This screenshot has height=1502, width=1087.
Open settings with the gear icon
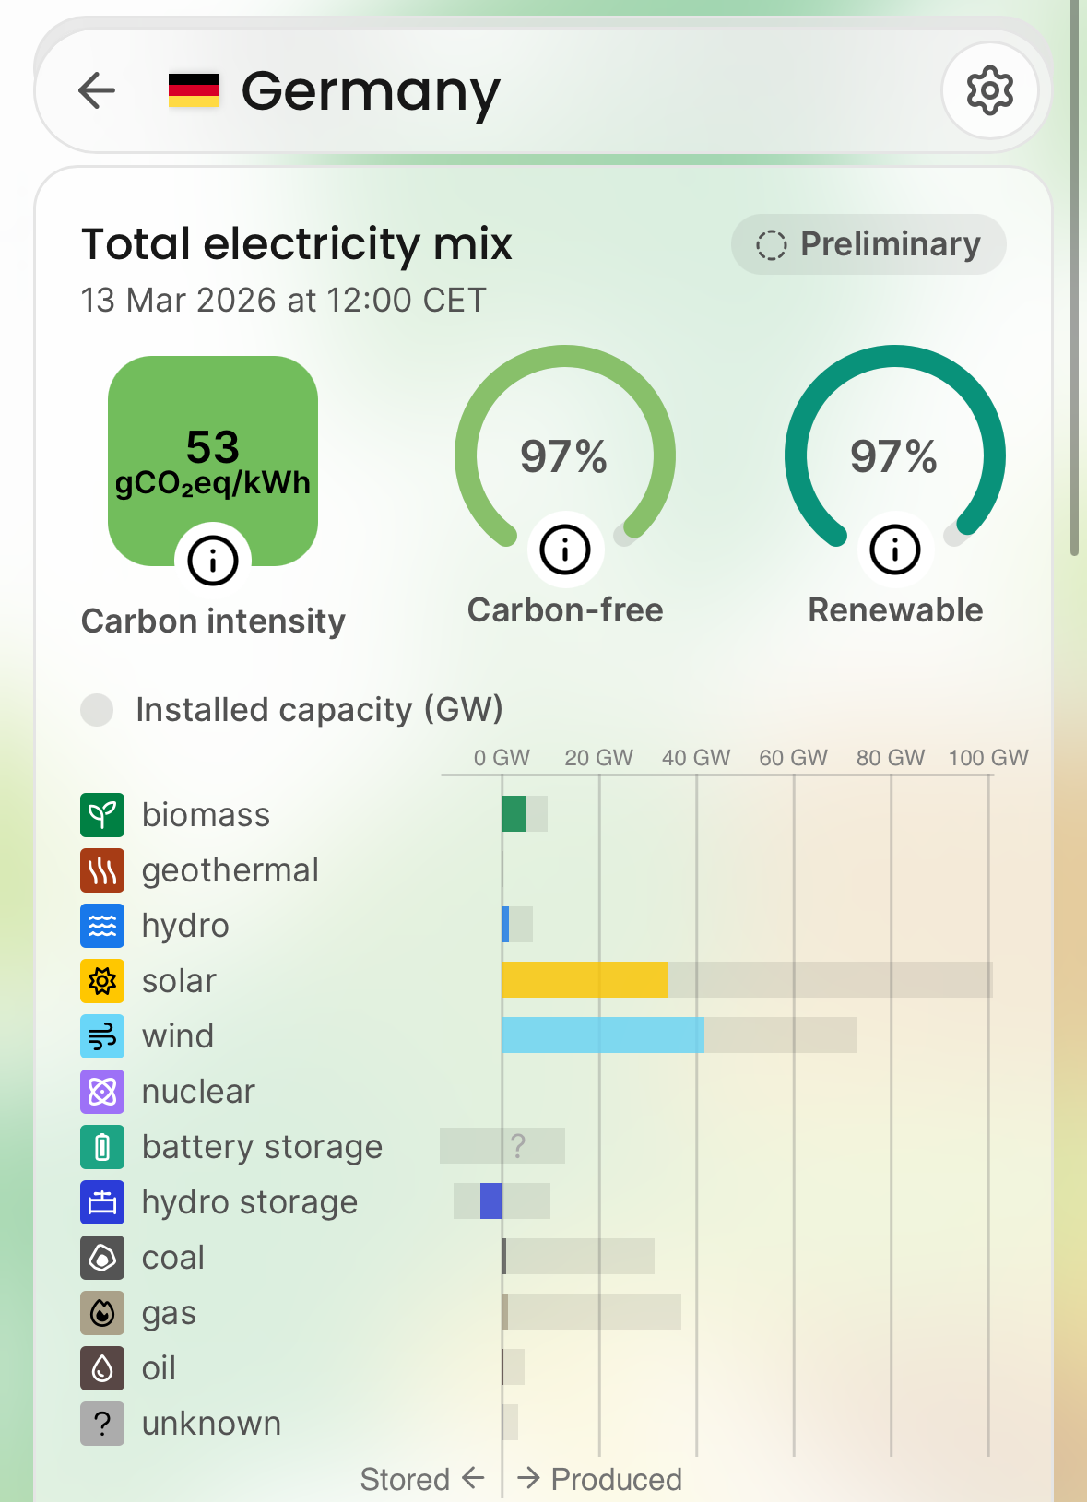click(990, 90)
